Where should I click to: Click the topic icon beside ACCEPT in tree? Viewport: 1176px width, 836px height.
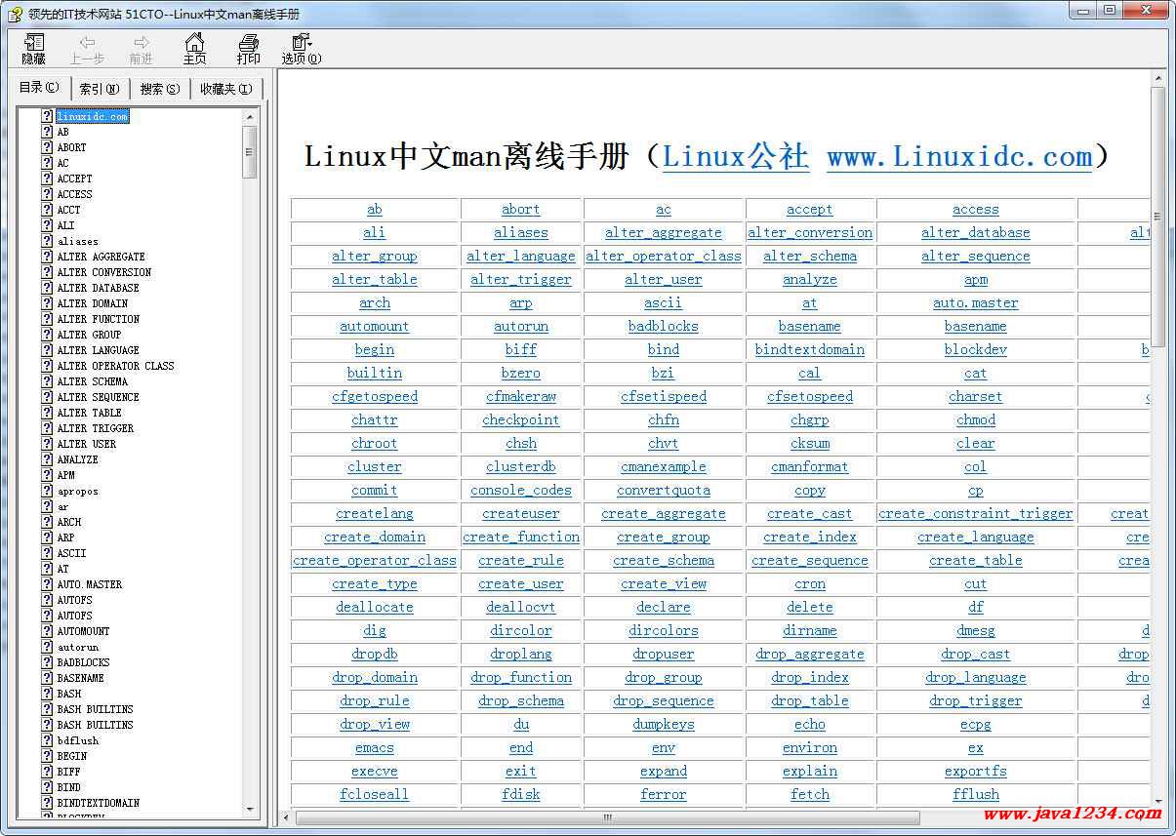(x=47, y=179)
